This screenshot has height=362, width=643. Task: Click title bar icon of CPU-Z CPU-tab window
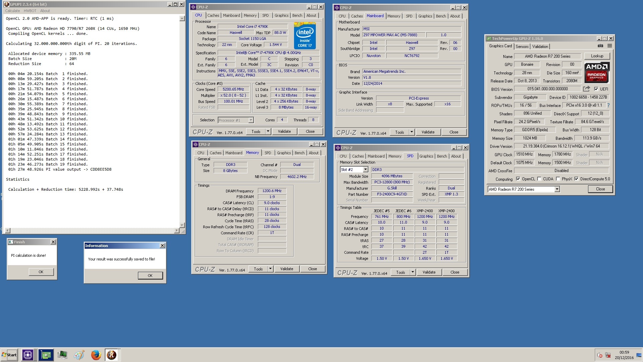[x=193, y=7]
